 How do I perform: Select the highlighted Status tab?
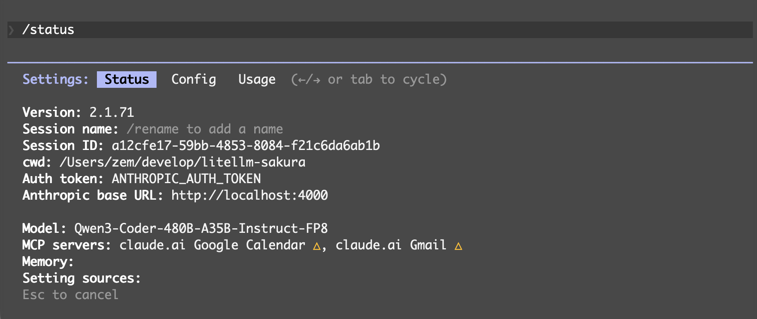(x=126, y=79)
